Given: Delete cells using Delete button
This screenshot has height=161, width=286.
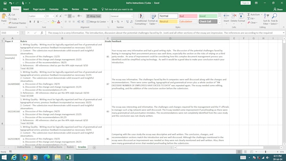Looking at the screenshot, I should (234, 19).
